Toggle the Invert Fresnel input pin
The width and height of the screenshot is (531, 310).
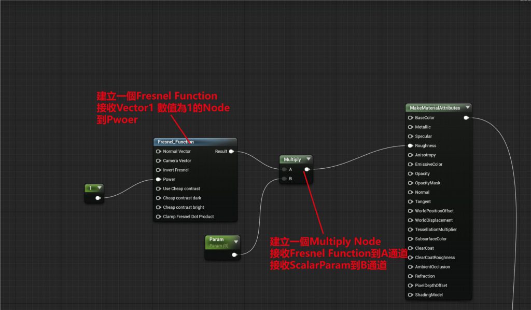pos(159,170)
